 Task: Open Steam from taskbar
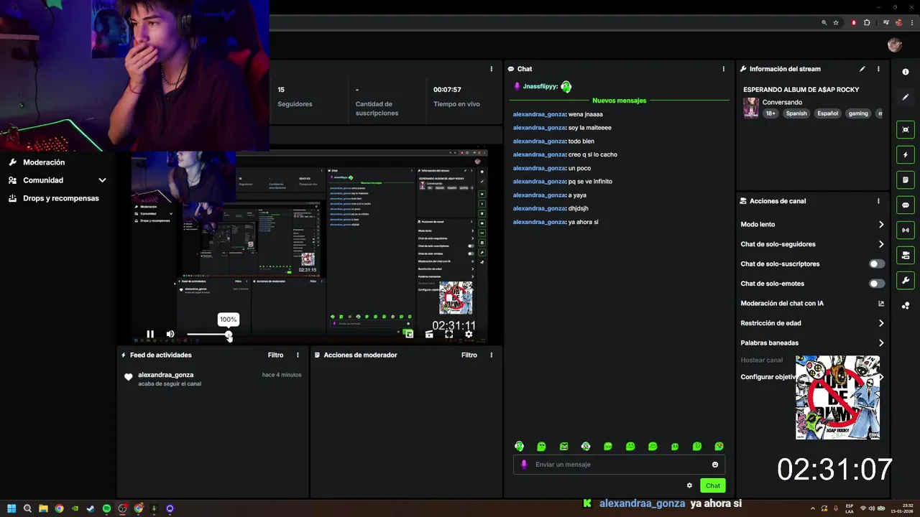click(91, 508)
